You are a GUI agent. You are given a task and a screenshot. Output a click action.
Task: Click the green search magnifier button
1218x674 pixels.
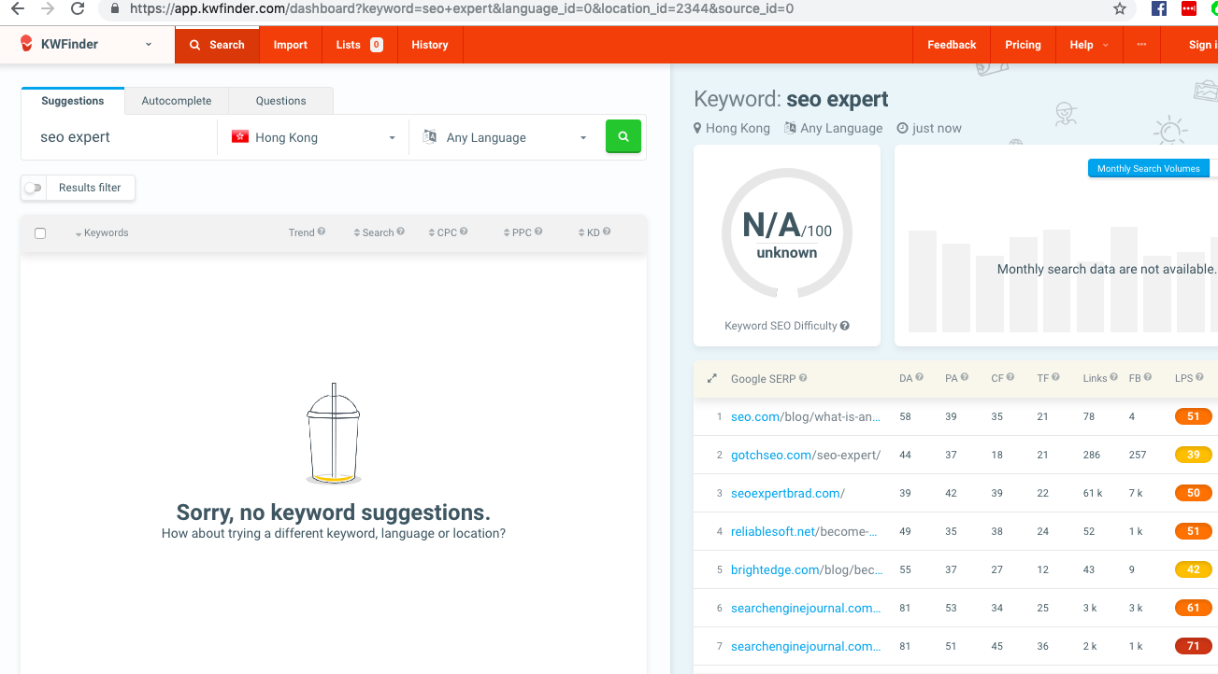tap(623, 136)
